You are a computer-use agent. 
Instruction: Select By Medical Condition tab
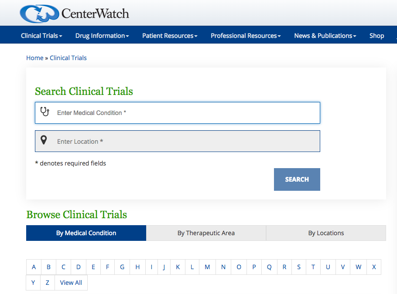click(x=86, y=233)
